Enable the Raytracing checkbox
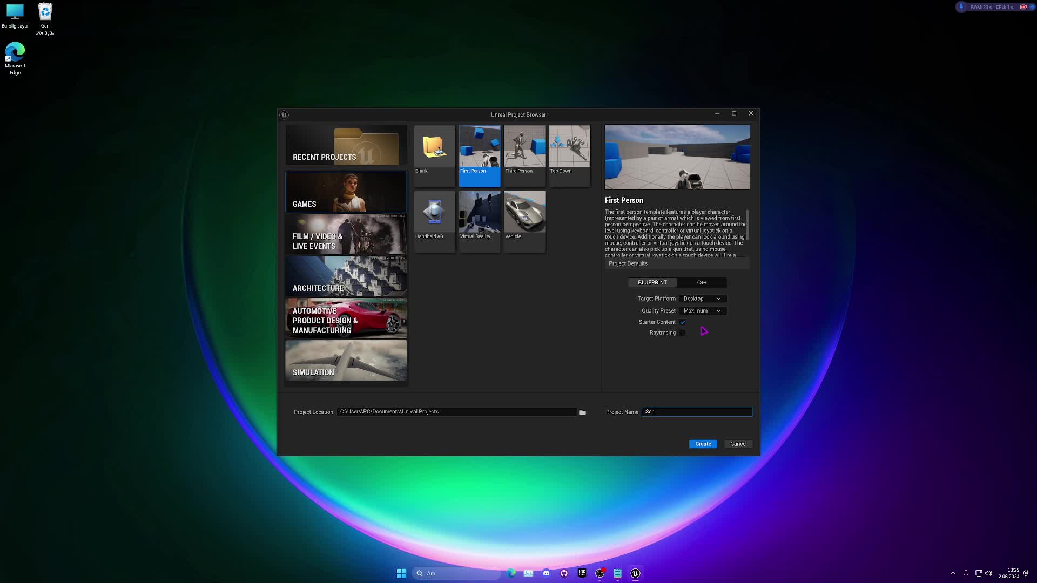The height and width of the screenshot is (583, 1037). [x=683, y=333]
